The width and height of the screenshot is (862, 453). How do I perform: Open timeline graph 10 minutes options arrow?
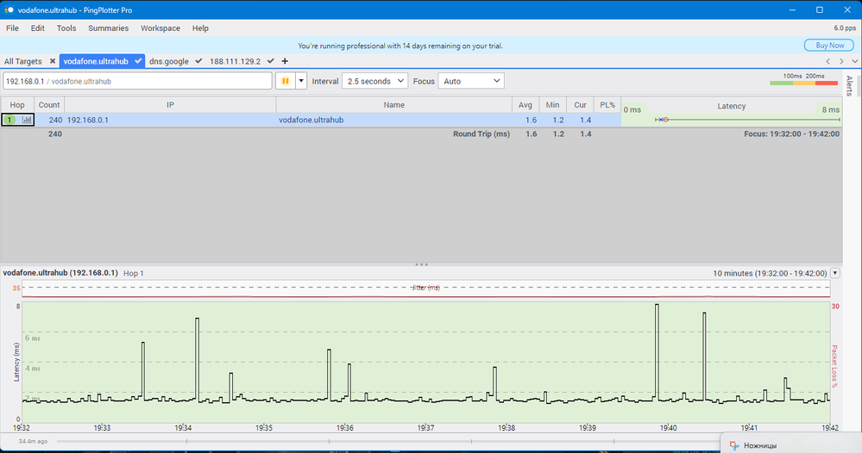pos(835,273)
